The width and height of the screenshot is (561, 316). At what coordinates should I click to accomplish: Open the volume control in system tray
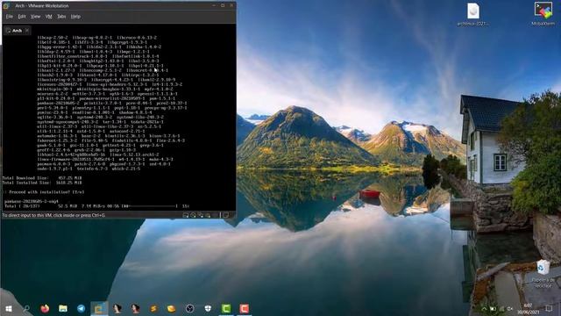point(510,309)
